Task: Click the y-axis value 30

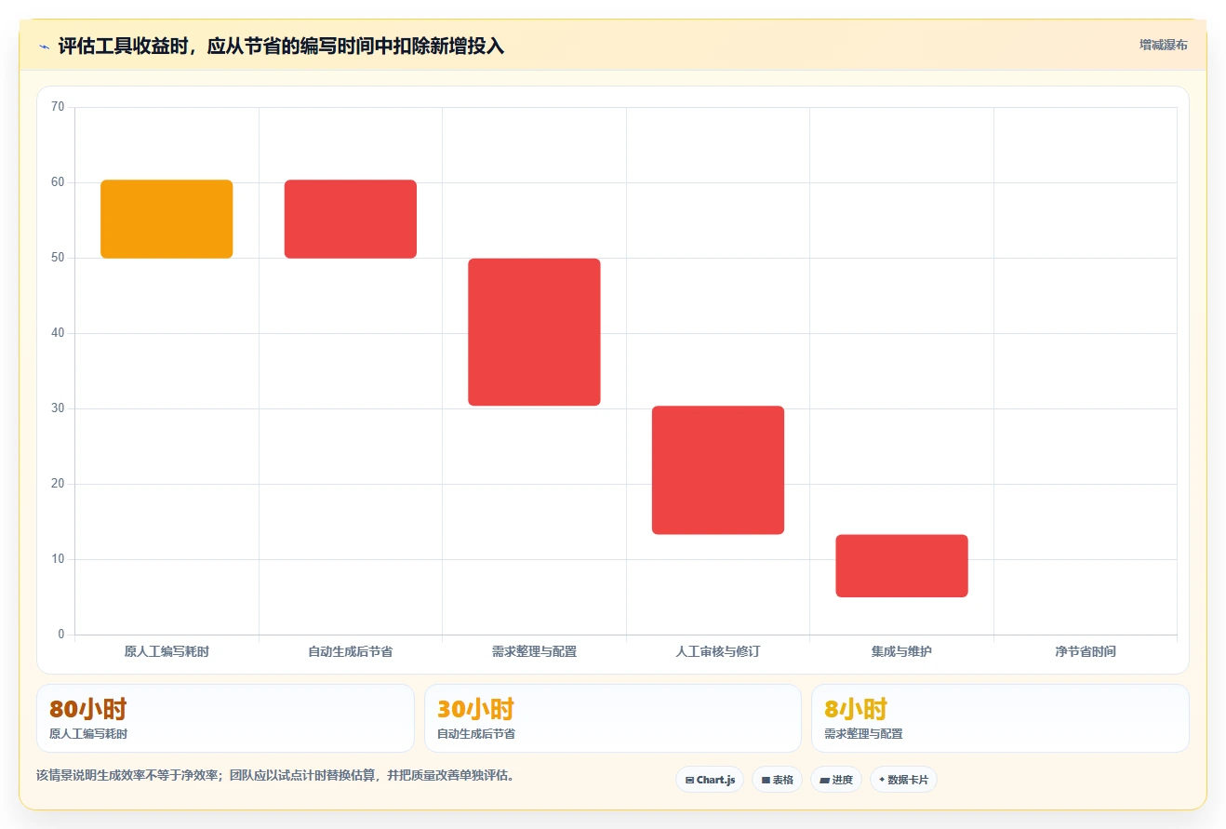Action: (58, 408)
